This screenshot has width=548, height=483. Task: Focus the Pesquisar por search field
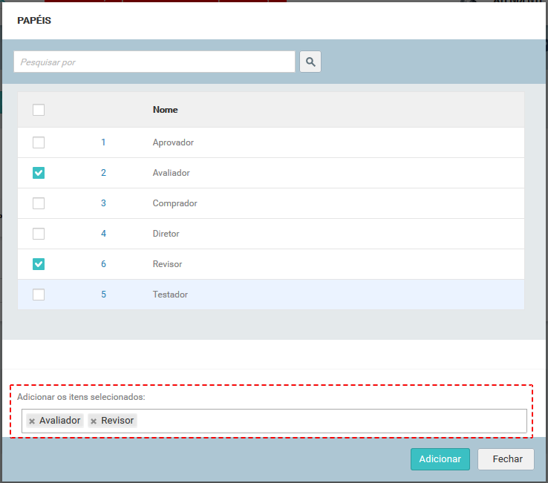point(154,62)
